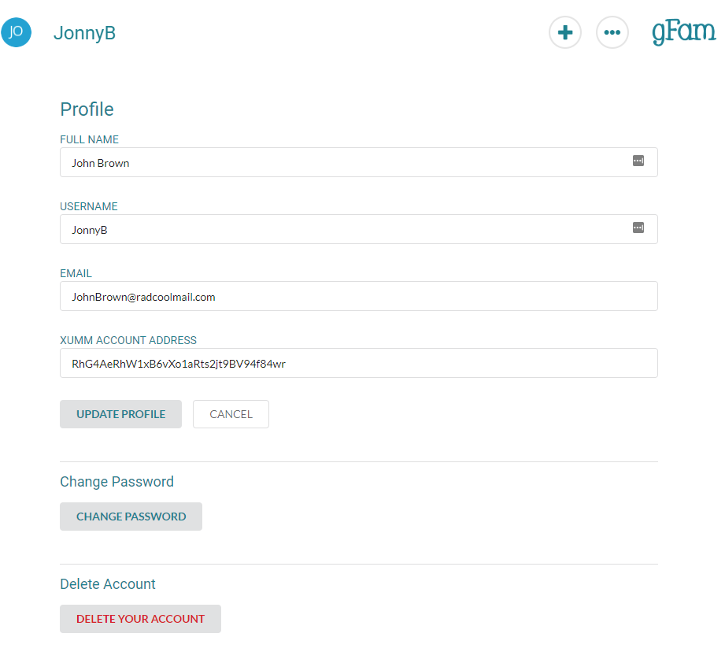Image resolution: width=725 pixels, height=648 pixels.
Task: Click the Update Profile button
Action: (120, 414)
